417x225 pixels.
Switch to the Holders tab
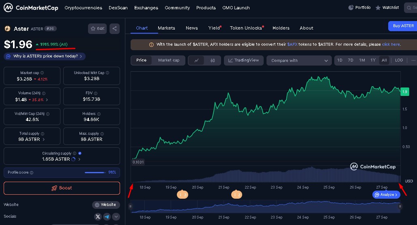[281, 28]
